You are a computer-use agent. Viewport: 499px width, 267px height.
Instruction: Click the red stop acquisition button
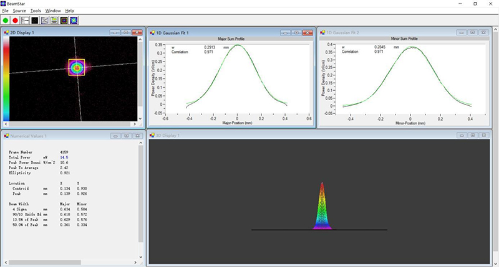click(x=15, y=21)
